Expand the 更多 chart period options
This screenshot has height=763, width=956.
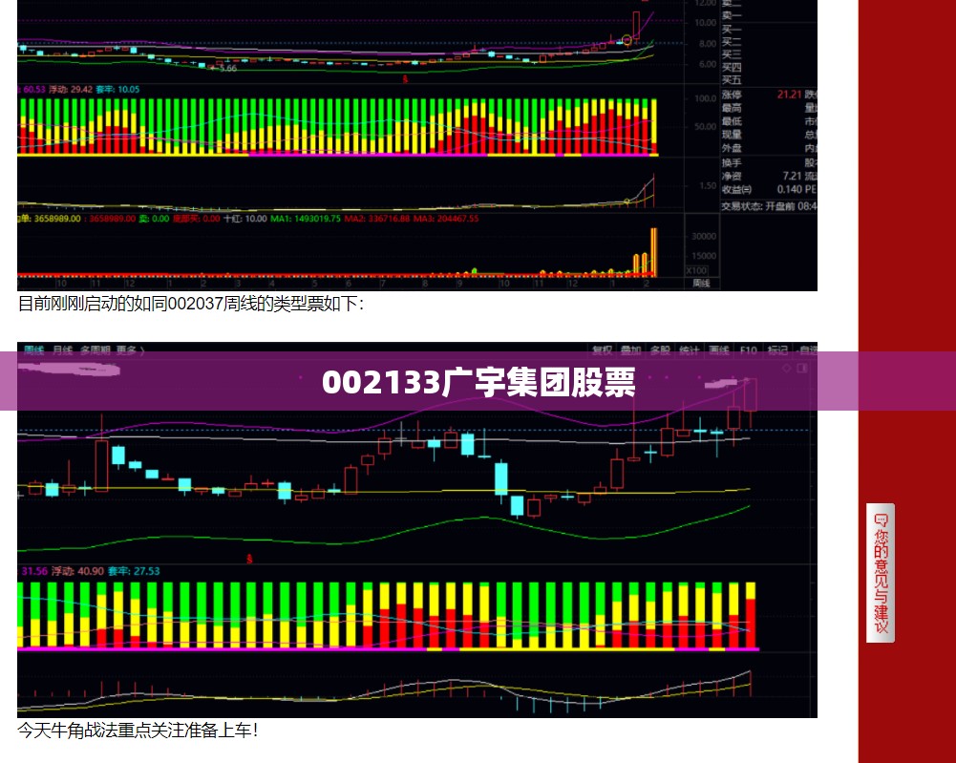(131, 350)
